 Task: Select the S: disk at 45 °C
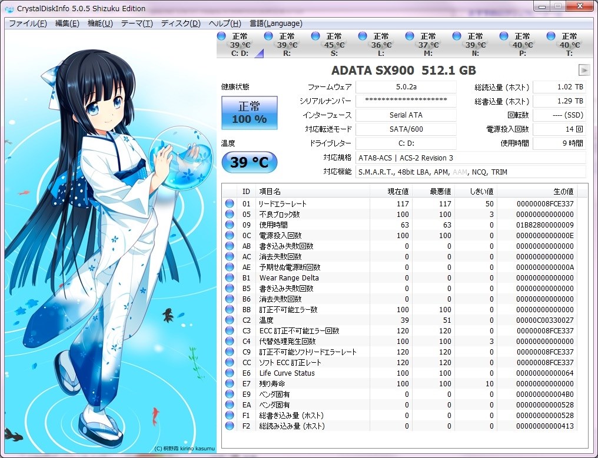click(334, 45)
